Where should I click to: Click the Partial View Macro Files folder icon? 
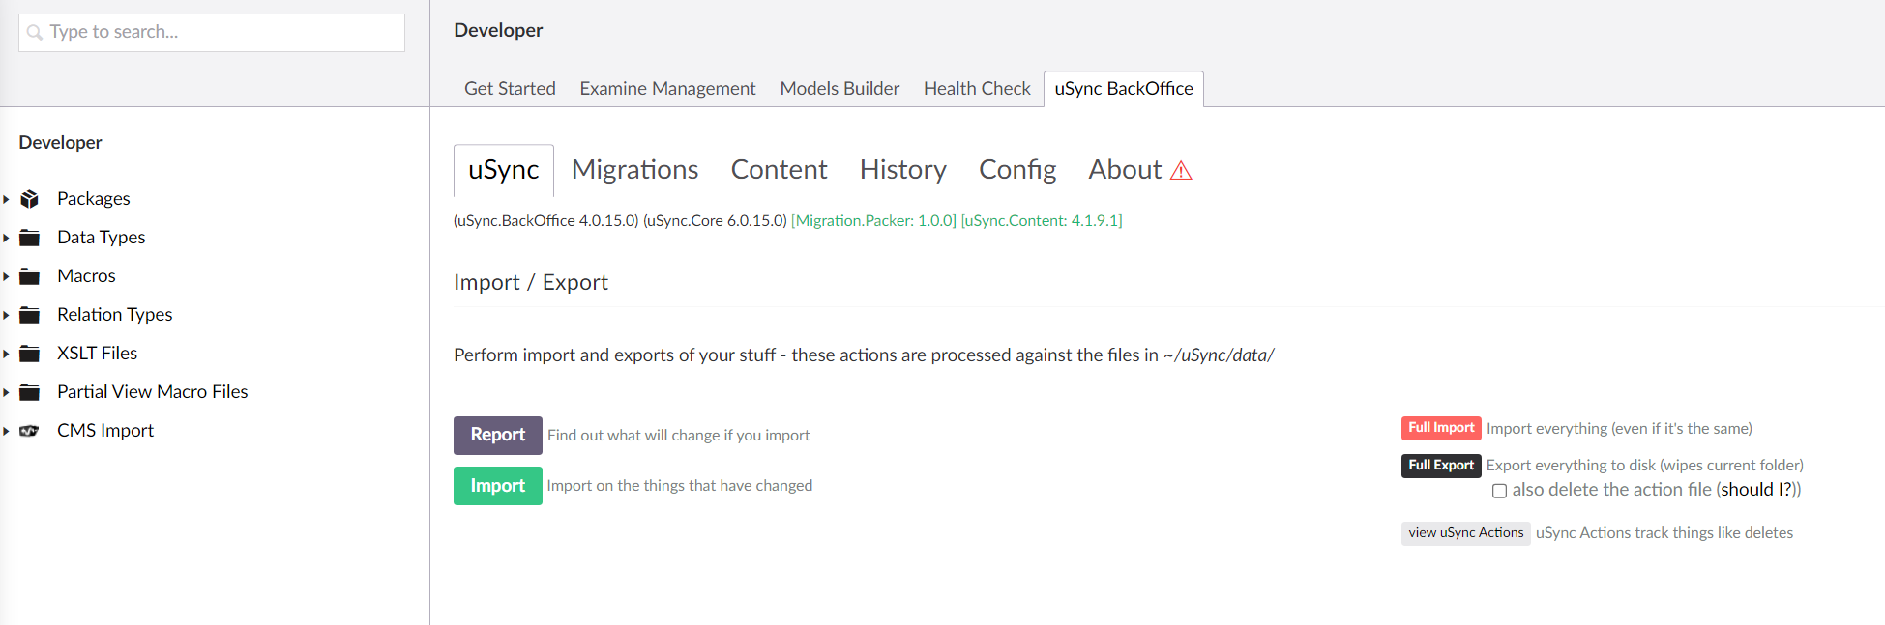30,392
